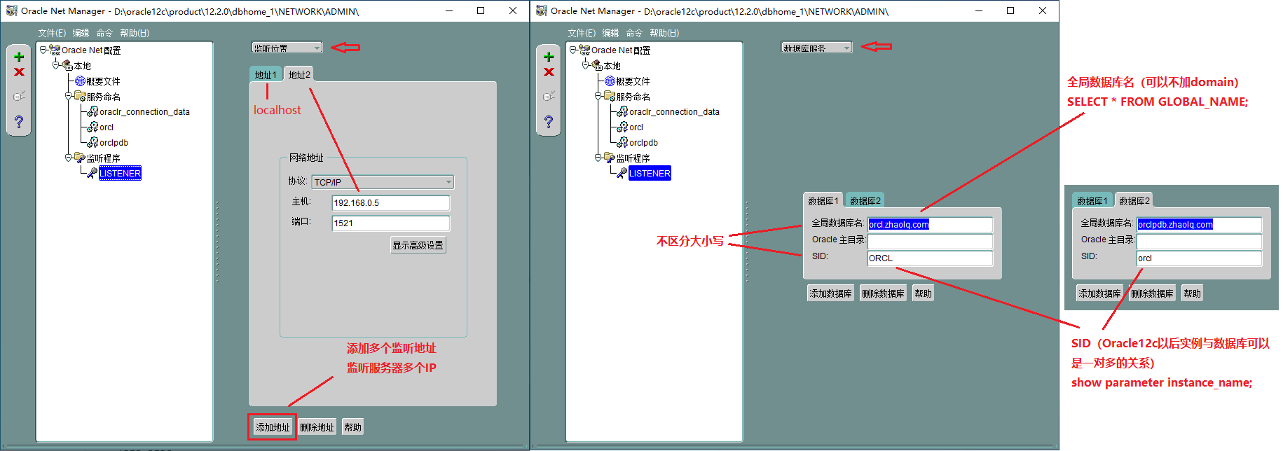Select the orclpdb service icon in left tree
Screen dimensions: 1283x451
[92, 143]
